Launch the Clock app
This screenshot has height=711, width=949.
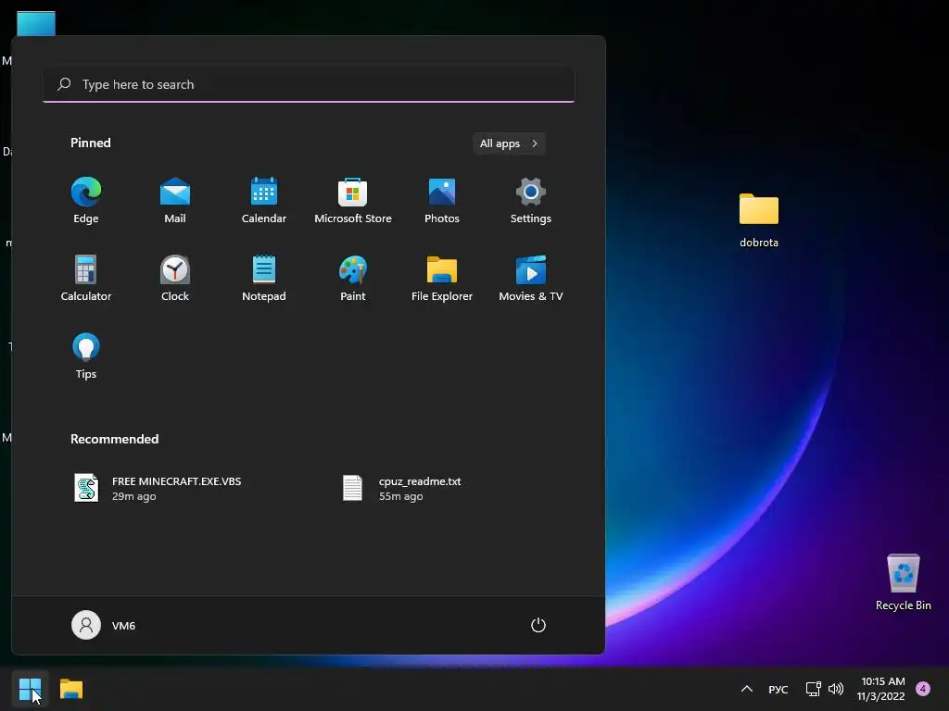[175, 278]
